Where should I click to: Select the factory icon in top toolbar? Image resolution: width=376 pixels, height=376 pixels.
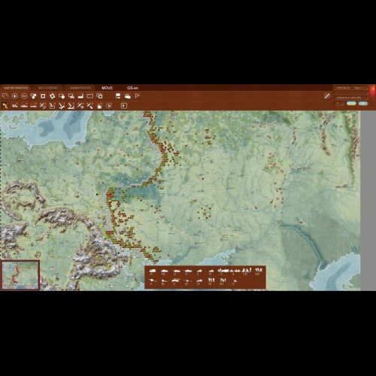80,96
